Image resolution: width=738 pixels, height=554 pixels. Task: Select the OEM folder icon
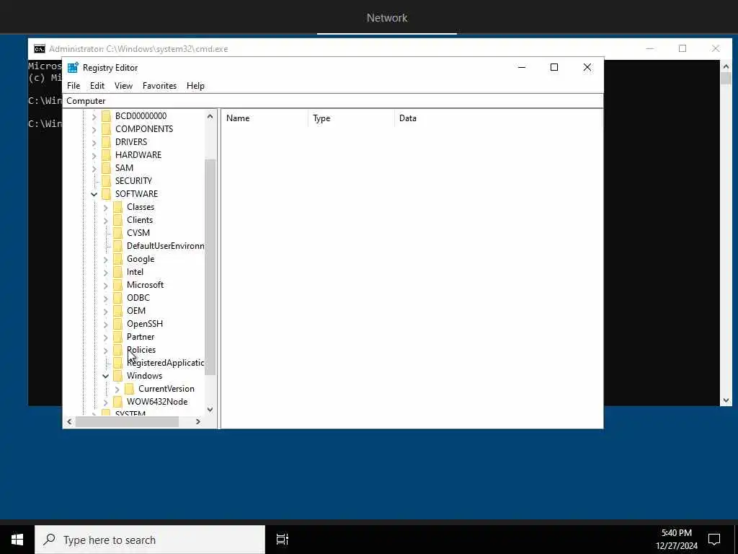click(118, 310)
